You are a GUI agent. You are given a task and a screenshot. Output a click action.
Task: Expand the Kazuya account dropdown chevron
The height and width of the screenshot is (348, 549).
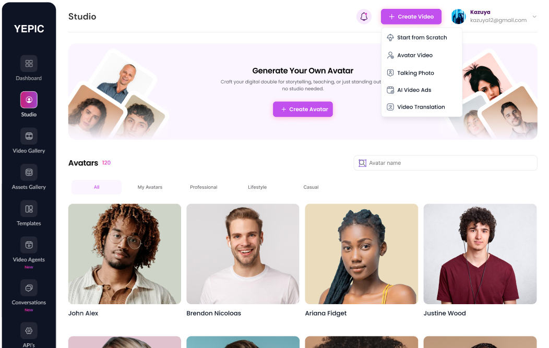534,17
